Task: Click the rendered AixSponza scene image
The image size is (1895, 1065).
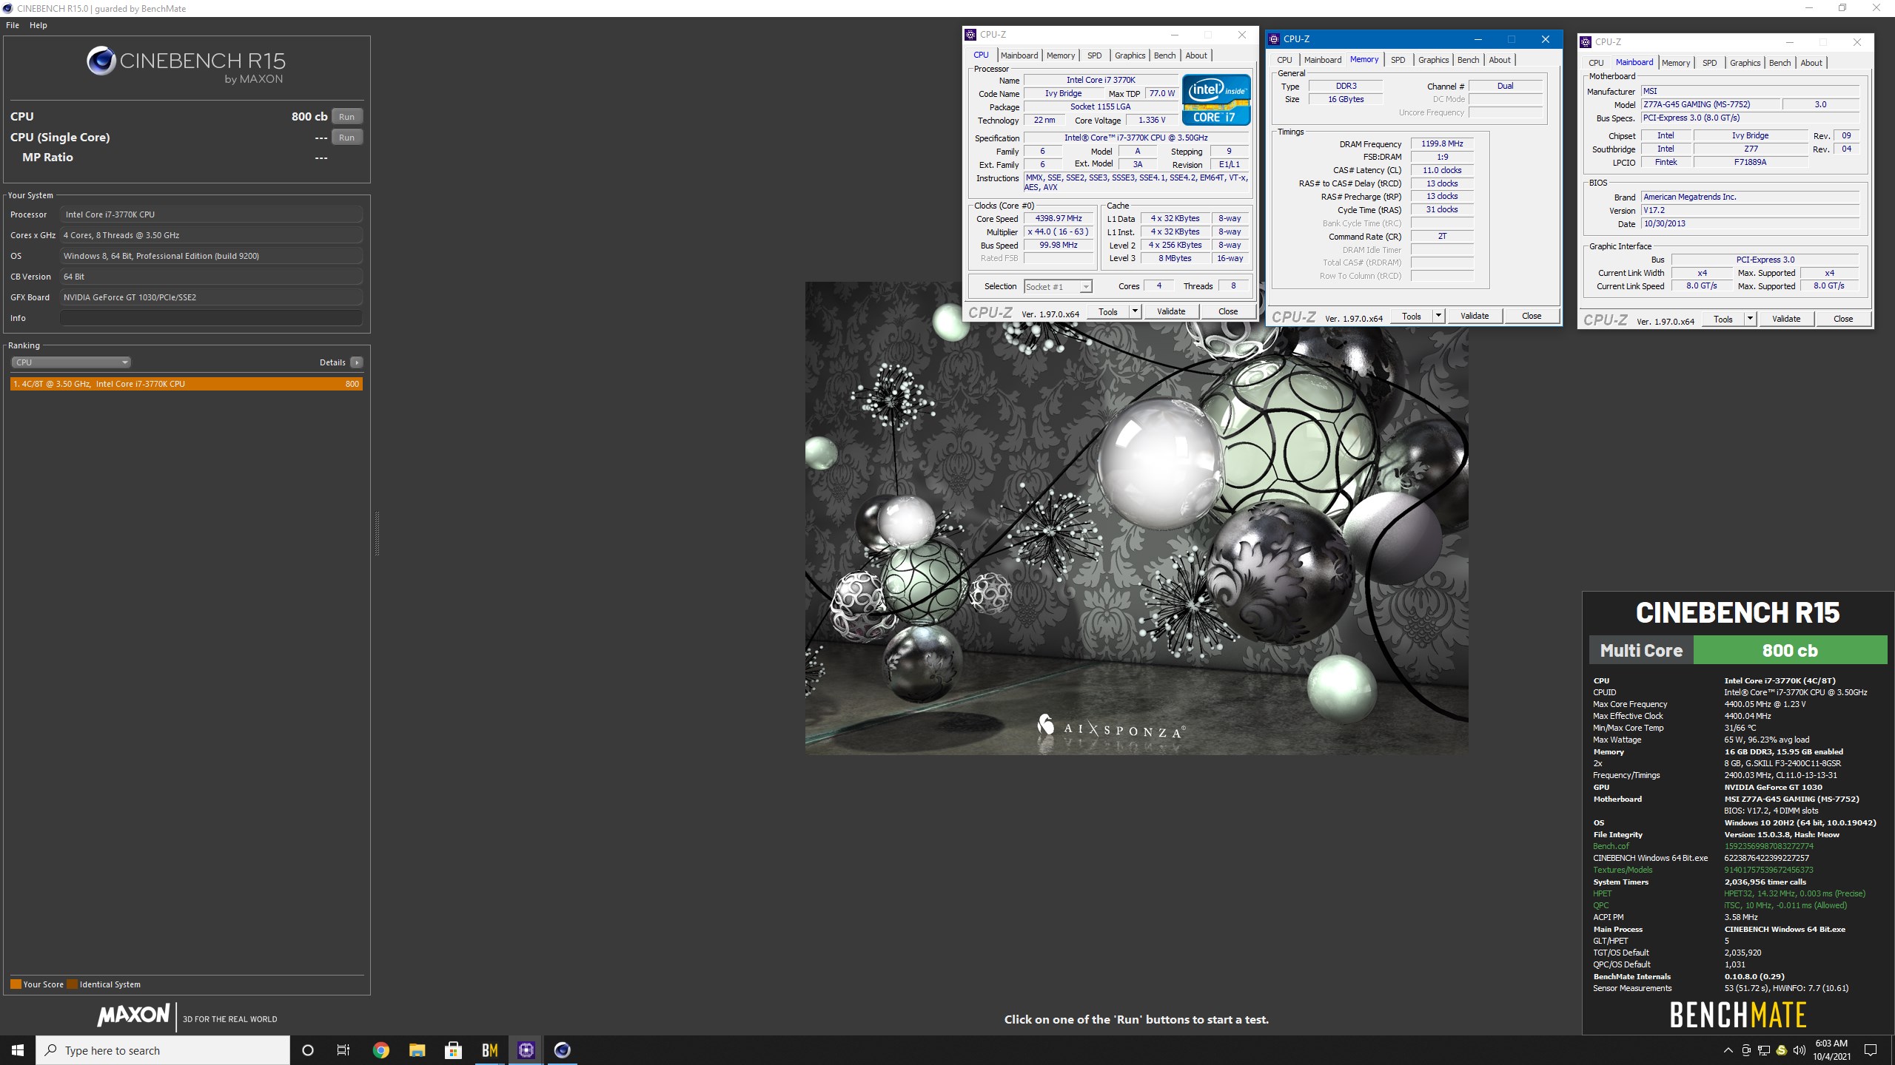Action: [x=1136, y=518]
